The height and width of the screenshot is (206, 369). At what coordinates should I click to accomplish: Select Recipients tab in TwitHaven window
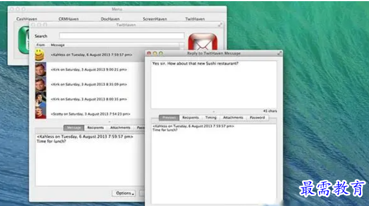(x=95, y=128)
